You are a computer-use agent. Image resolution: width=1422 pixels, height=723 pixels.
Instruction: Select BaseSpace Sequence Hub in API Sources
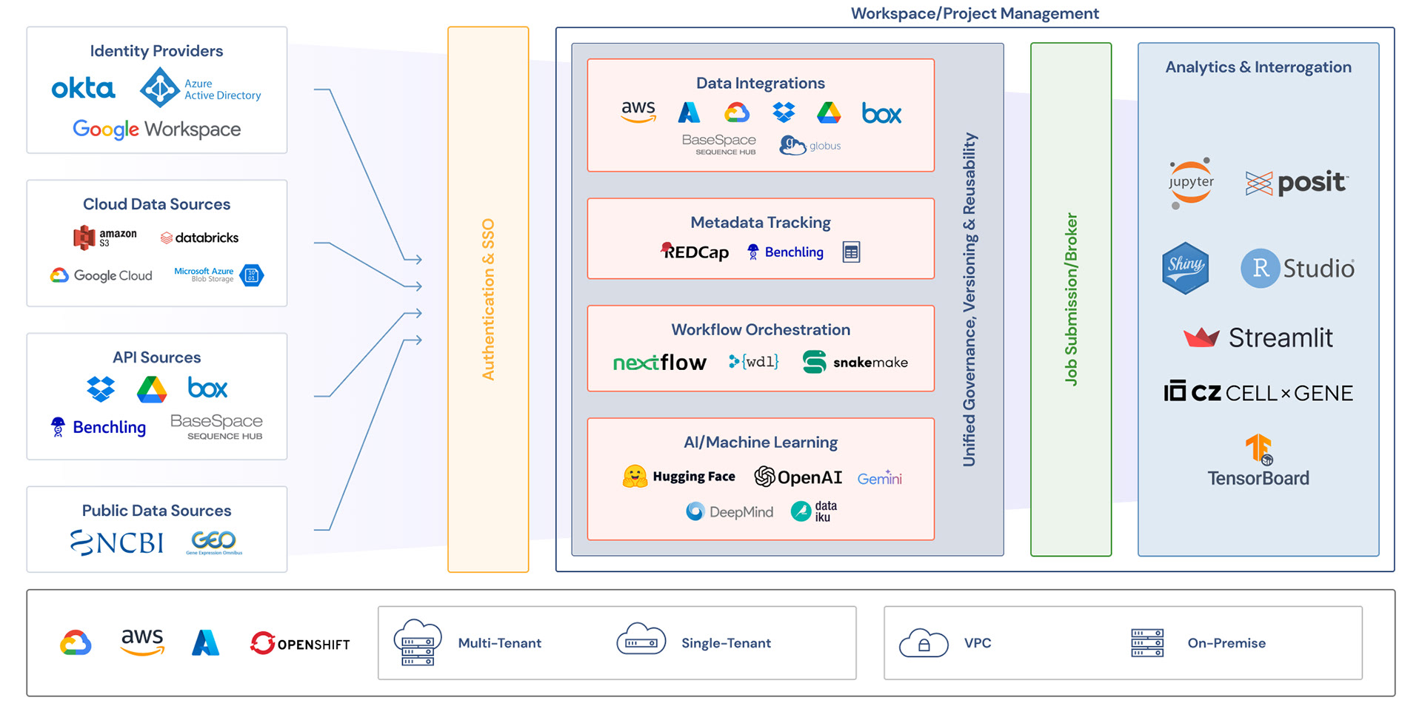(216, 426)
